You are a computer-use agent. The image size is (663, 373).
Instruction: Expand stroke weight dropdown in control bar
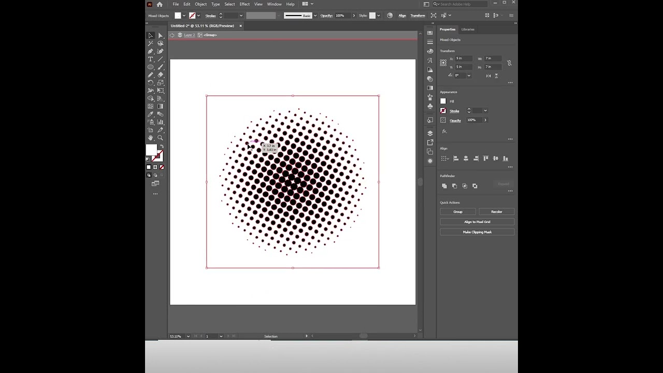click(x=241, y=16)
